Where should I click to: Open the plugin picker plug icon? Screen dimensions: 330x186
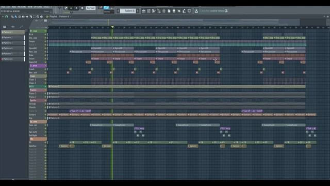tap(174, 11)
